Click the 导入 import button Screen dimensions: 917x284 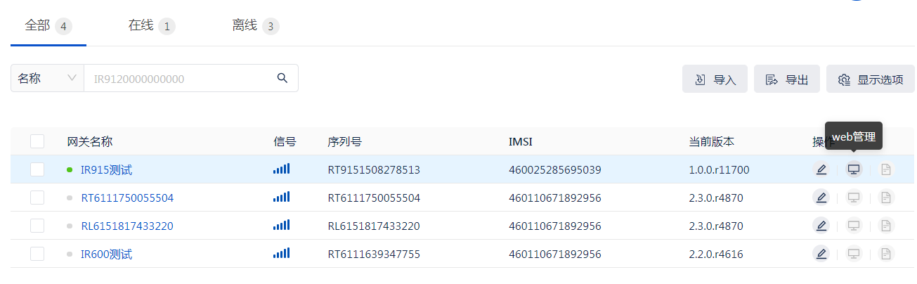[715, 79]
